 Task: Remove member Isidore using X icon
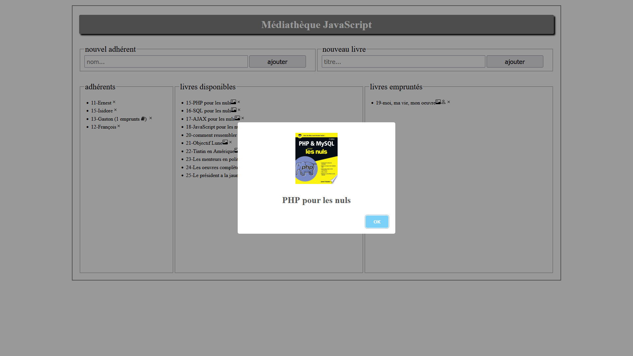115,110
